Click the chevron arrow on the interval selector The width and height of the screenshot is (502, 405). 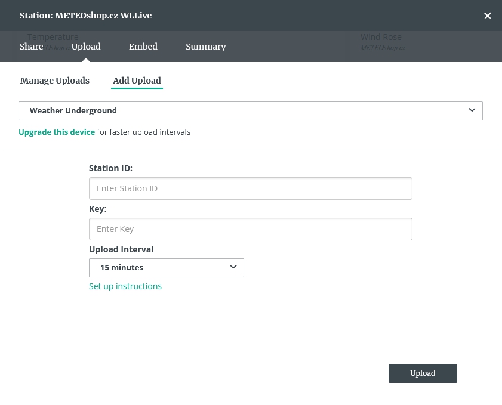click(x=233, y=267)
